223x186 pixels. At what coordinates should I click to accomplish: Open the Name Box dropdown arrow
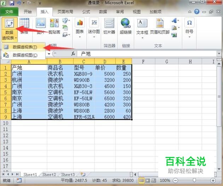49,54
